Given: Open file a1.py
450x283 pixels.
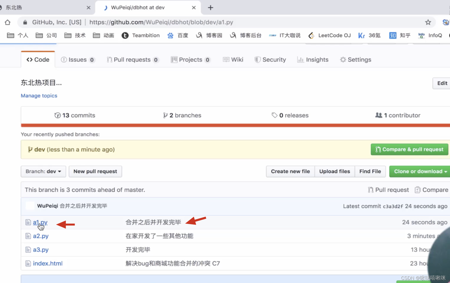Looking at the screenshot, I should pos(40,222).
